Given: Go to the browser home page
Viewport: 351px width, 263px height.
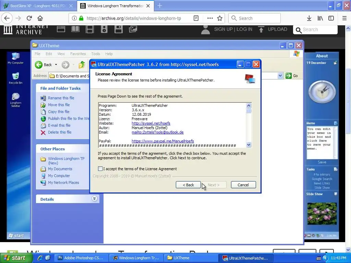Looking at the screenshot, I should (x=40, y=18).
